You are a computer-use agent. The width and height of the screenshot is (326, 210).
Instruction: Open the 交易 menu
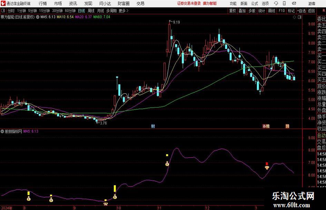140,3
